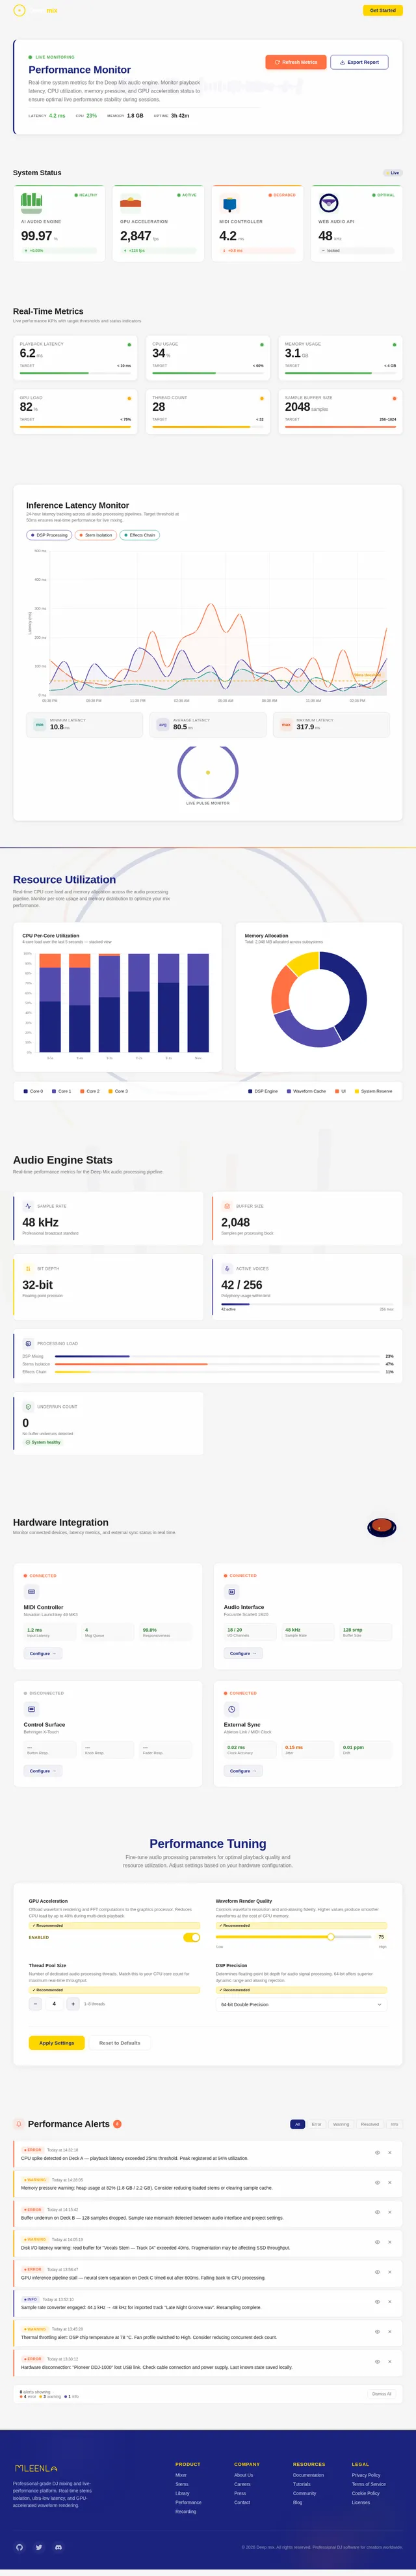This screenshot has height=2576, width=416.
Task: Increase Thread Pool Size with plus
Action: click(x=73, y=2003)
